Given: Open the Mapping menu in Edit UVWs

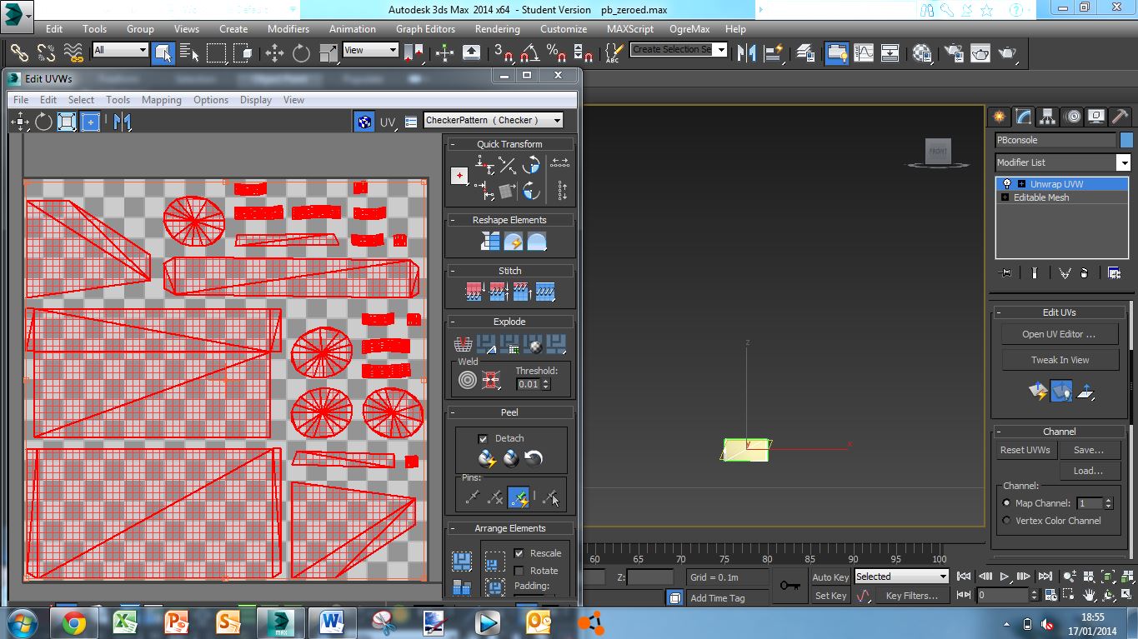Looking at the screenshot, I should click(x=161, y=100).
